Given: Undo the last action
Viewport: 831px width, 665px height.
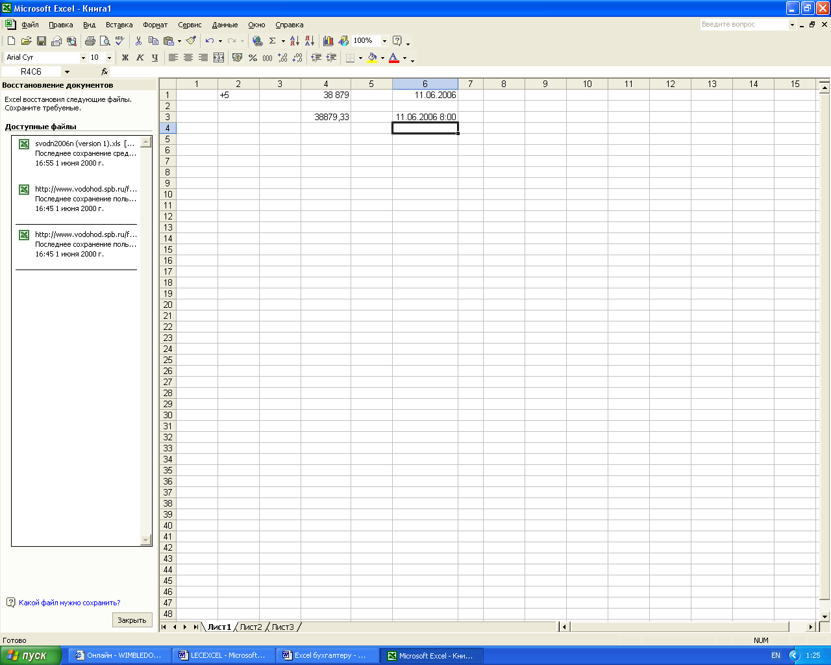Looking at the screenshot, I should [x=209, y=41].
